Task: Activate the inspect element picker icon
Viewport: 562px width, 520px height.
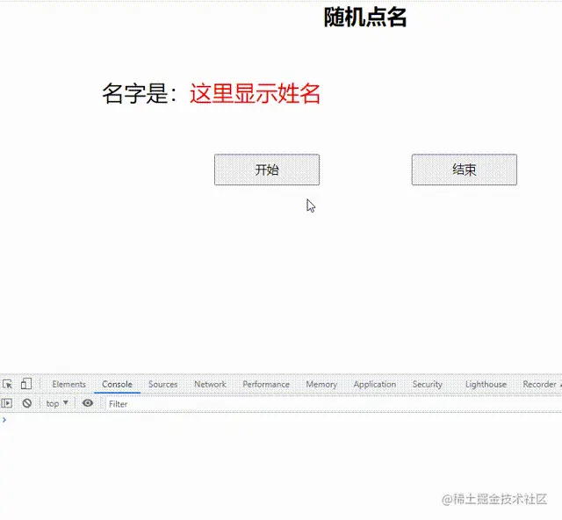Action: click(8, 384)
